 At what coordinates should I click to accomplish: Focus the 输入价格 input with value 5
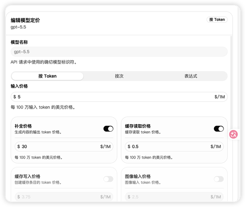coord(119,97)
